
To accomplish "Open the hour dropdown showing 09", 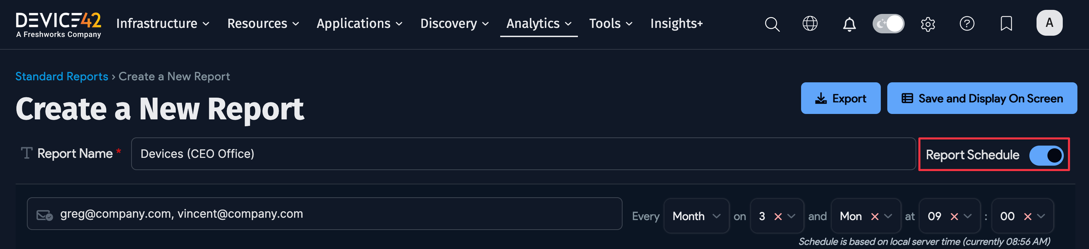I will point(967,216).
